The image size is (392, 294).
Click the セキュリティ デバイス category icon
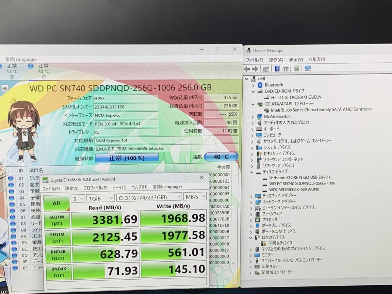click(x=259, y=154)
